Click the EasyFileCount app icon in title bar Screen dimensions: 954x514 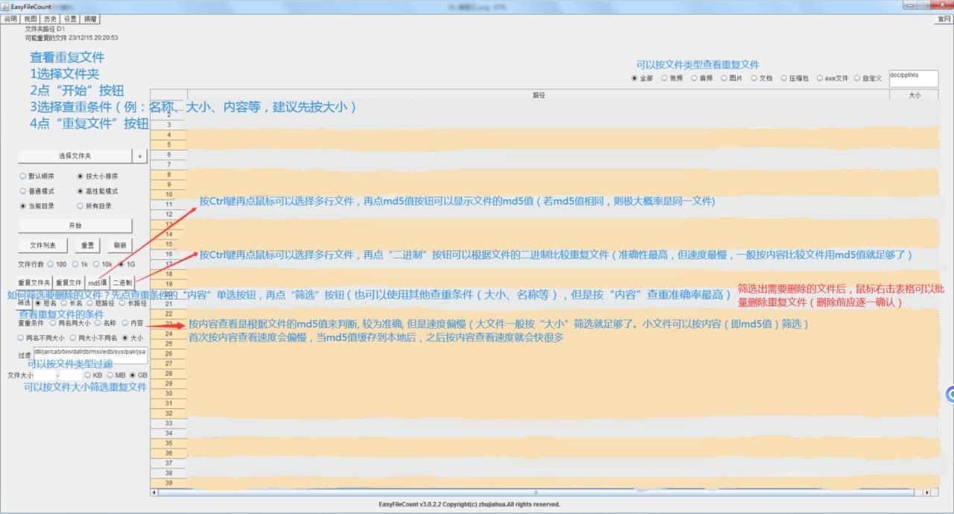pos(5,6)
